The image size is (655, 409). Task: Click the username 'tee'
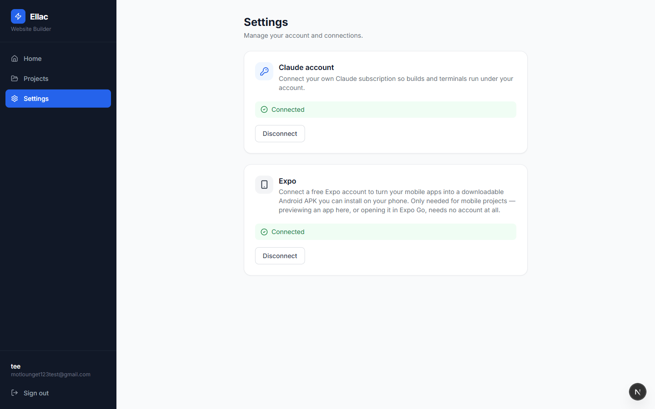[16, 366]
